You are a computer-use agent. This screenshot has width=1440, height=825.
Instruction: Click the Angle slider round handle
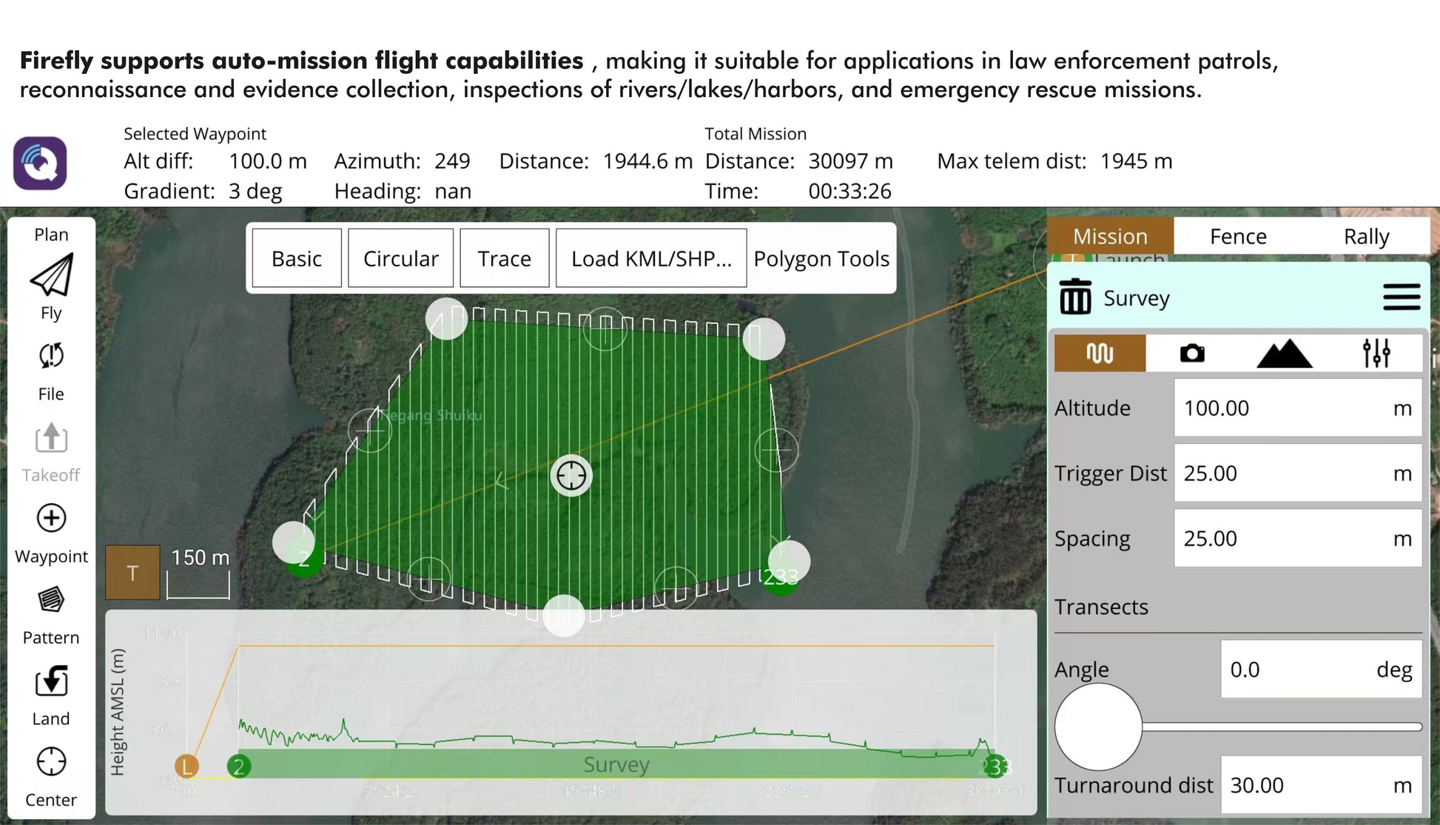pos(1098,727)
